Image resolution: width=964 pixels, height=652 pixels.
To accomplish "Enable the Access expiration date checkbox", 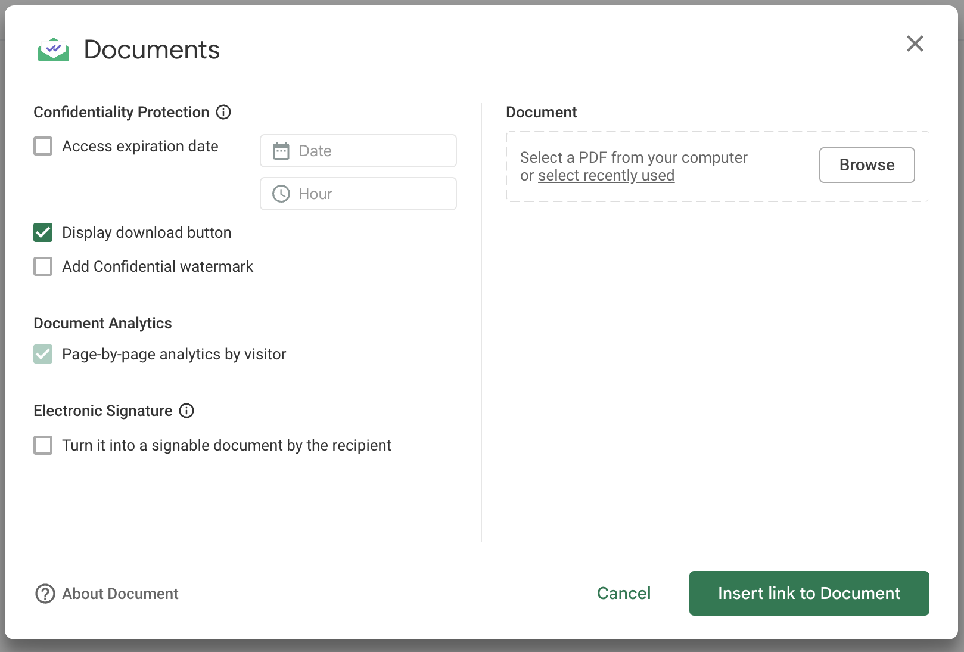I will click(x=43, y=146).
